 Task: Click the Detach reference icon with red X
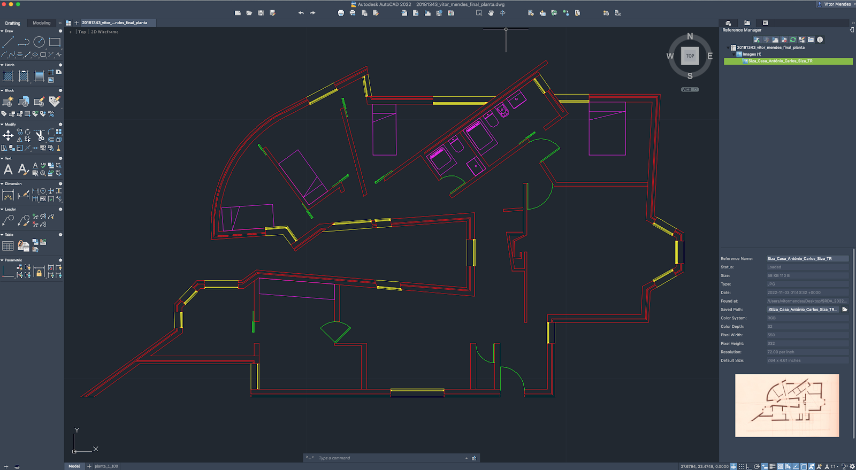784,40
